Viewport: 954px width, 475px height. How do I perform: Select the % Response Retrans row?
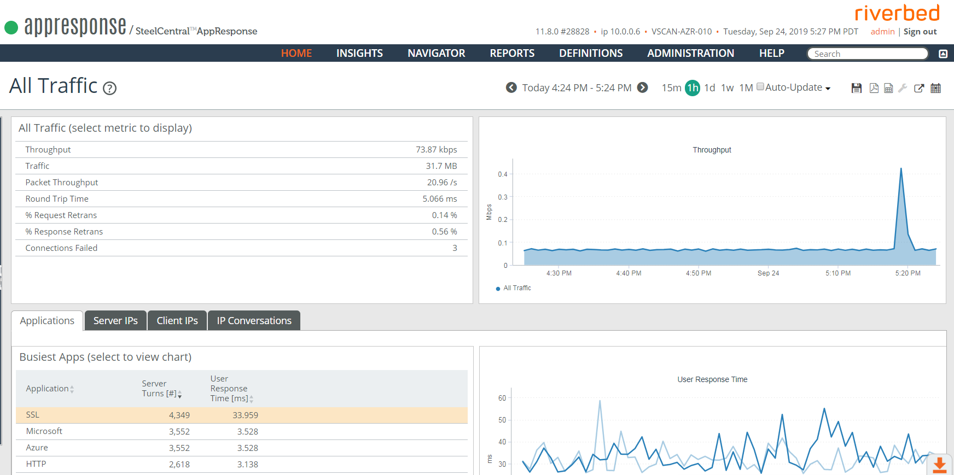pyautogui.click(x=241, y=232)
